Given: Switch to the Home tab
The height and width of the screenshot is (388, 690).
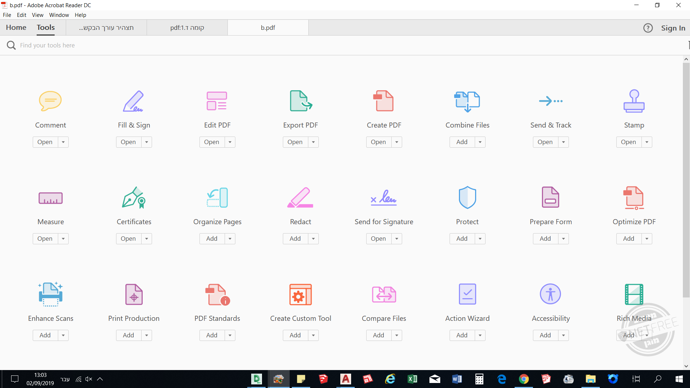Looking at the screenshot, I should click(x=16, y=27).
